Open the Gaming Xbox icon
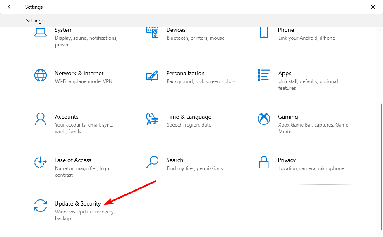This screenshot has height=237, width=383. [x=264, y=119]
